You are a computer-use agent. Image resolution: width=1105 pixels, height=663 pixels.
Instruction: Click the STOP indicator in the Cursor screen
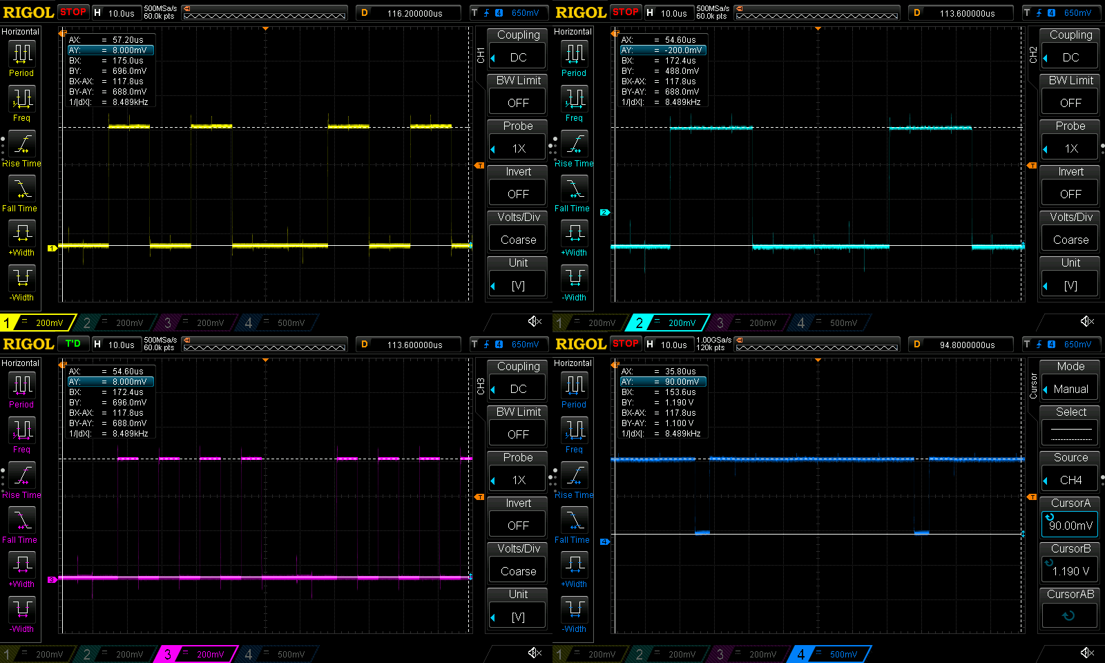(626, 343)
